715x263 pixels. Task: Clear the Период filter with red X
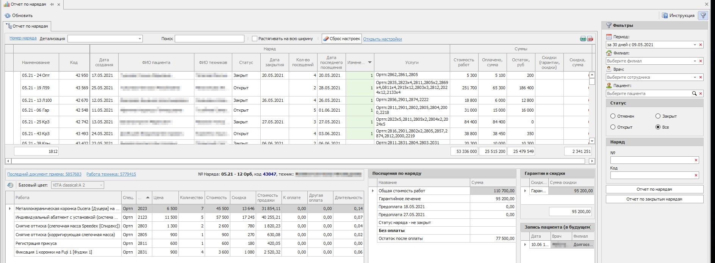tap(701, 45)
